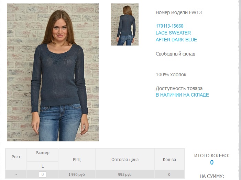Select the Свободный склад label
Viewport: 241px width, 180px height.
click(176, 54)
